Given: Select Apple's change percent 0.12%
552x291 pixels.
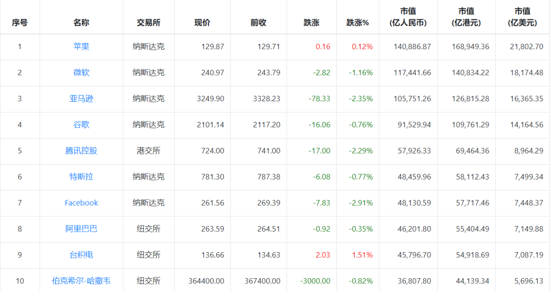Looking at the screenshot, I should click(362, 47).
